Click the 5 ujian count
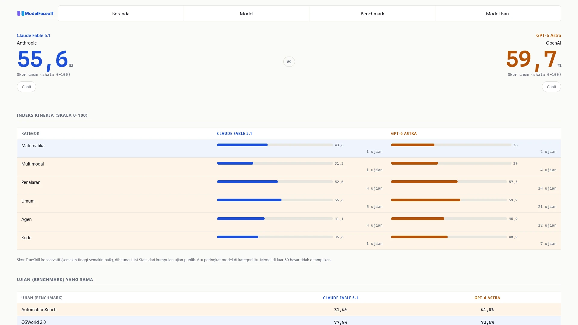This screenshot has width=578, height=325. (x=374, y=207)
